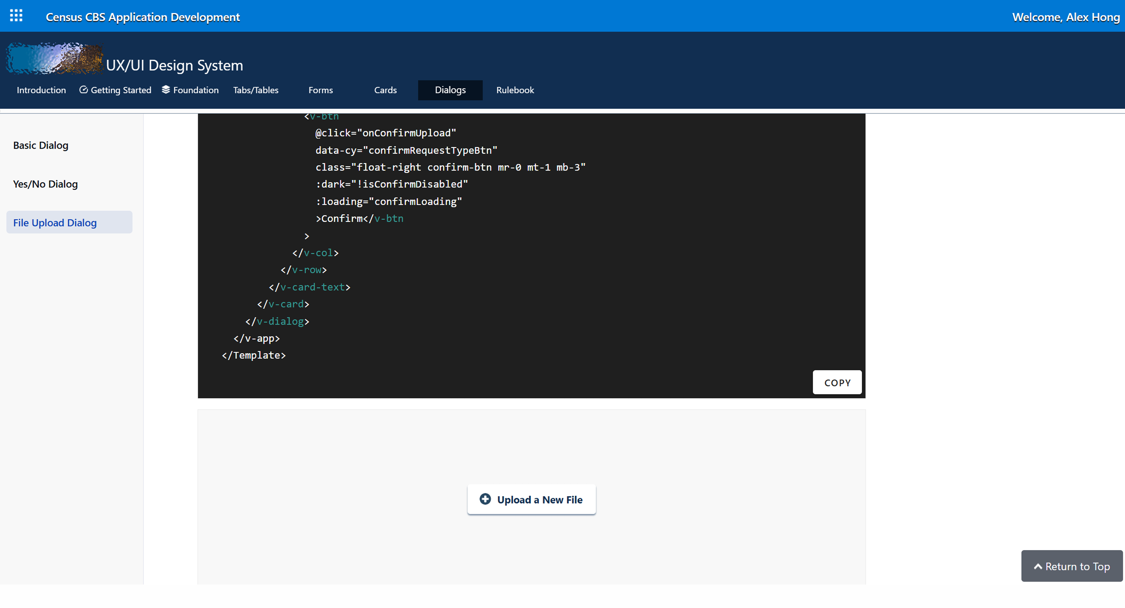
Task: Open the app launcher grid icon
Action: pyautogui.click(x=16, y=16)
